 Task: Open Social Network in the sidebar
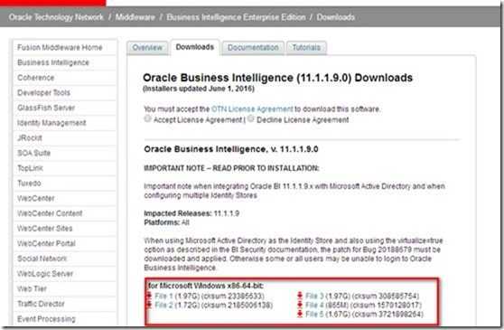(x=42, y=259)
